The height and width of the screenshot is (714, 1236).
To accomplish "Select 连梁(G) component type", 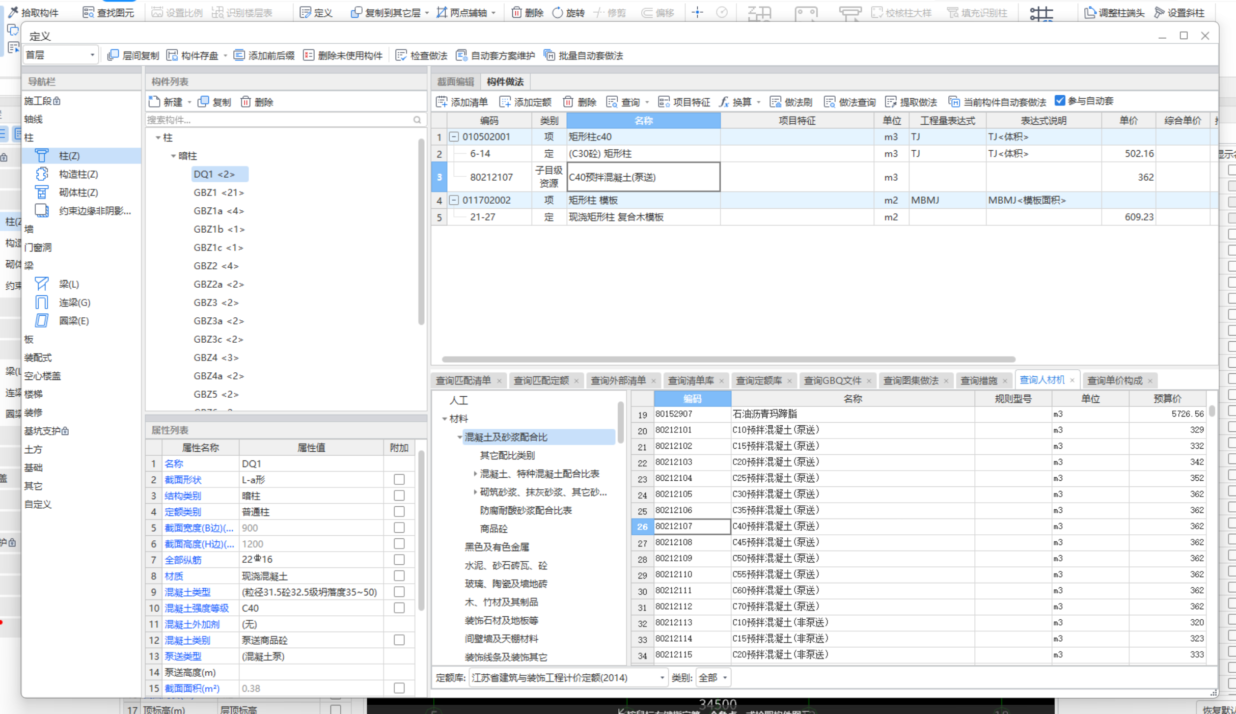I will pyautogui.click(x=74, y=303).
